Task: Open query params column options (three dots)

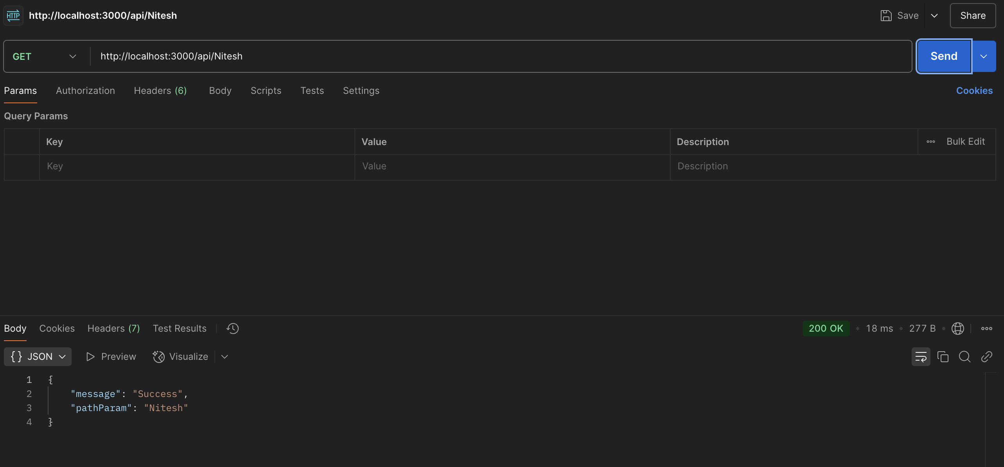Action: 931,142
